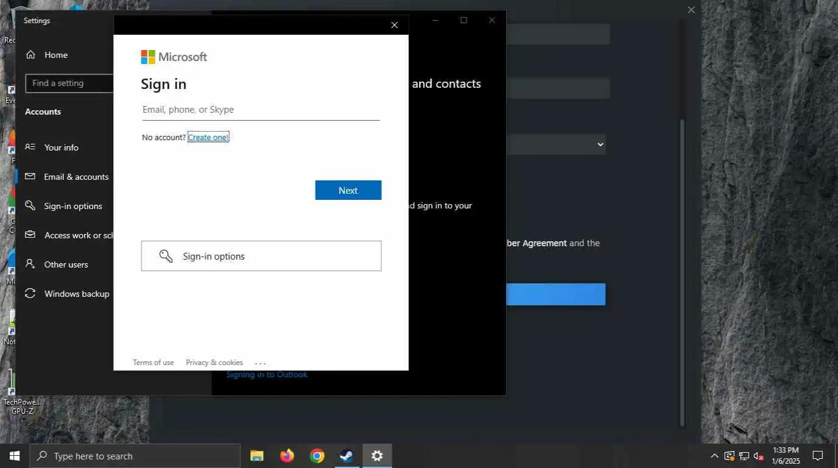Open File Explorer from the taskbar
Image resolution: width=838 pixels, height=468 pixels.
click(x=257, y=456)
